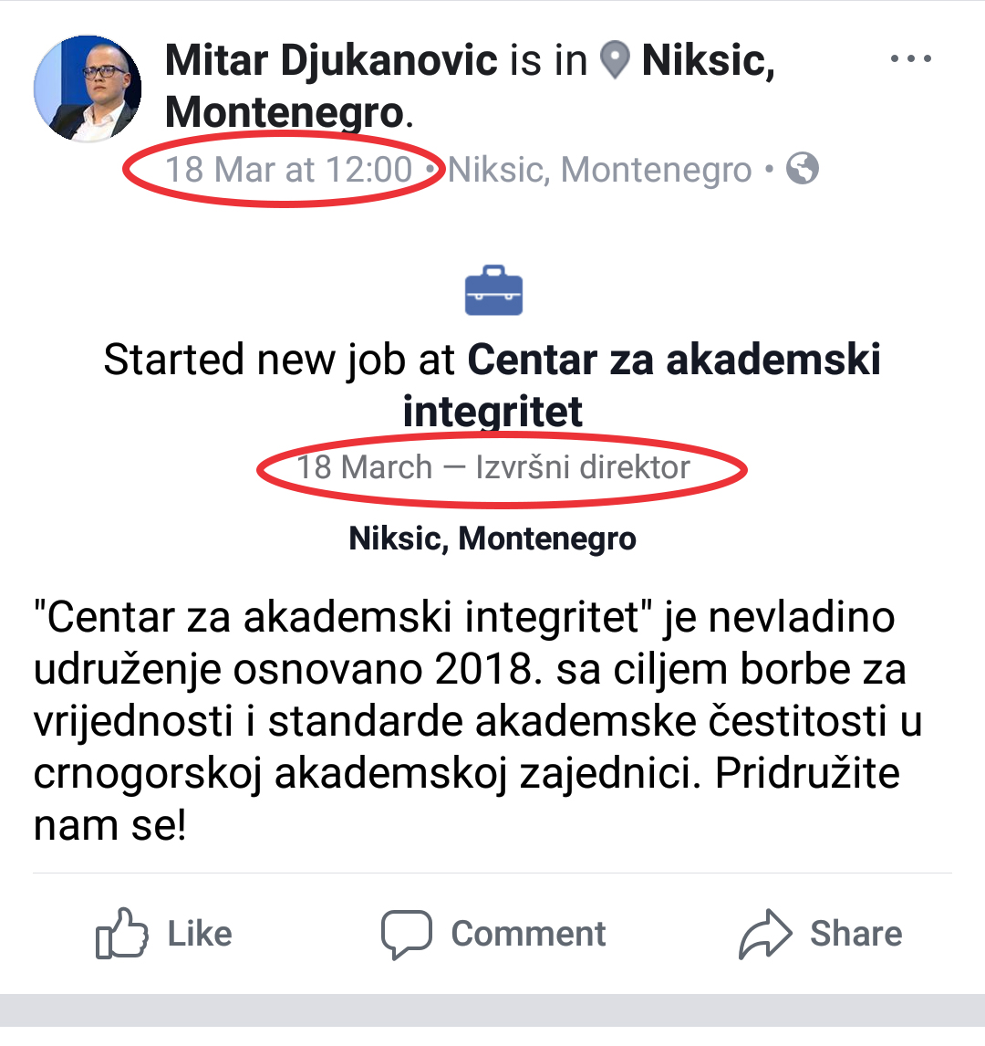Viewport: 985px width, 1046px height.
Task: Click the thumbs-up Like icon
Action: tap(121, 933)
